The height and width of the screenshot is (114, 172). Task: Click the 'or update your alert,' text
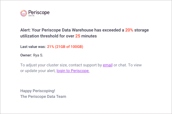[38, 71]
